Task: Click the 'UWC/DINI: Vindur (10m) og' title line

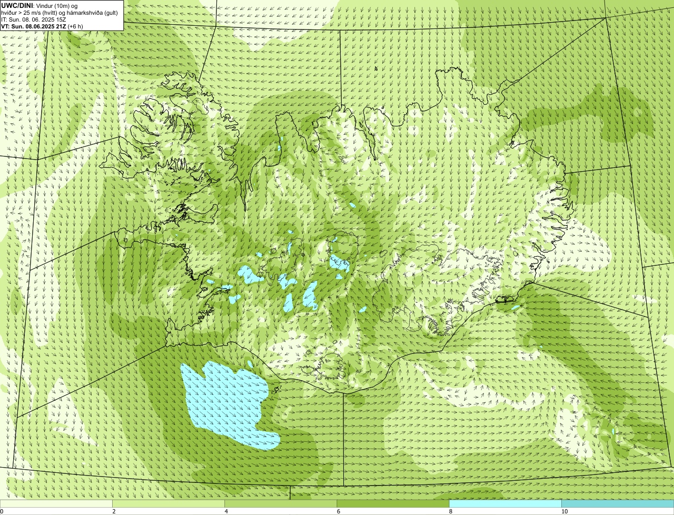Action: (x=39, y=5)
